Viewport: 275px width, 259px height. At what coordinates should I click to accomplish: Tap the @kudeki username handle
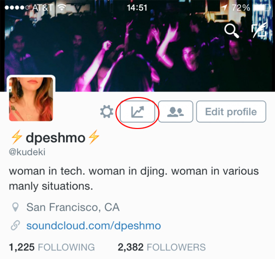[x=27, y=152]
